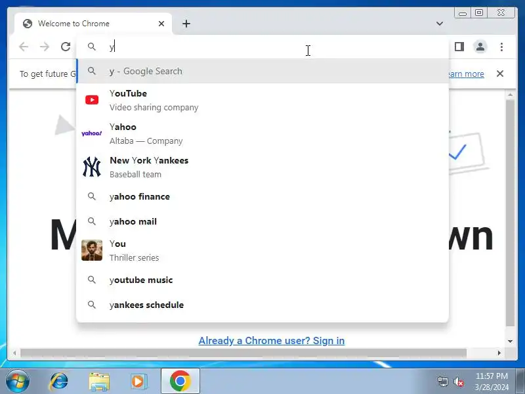
Task: Click the red YouTube logo icon
Action: 92,100
